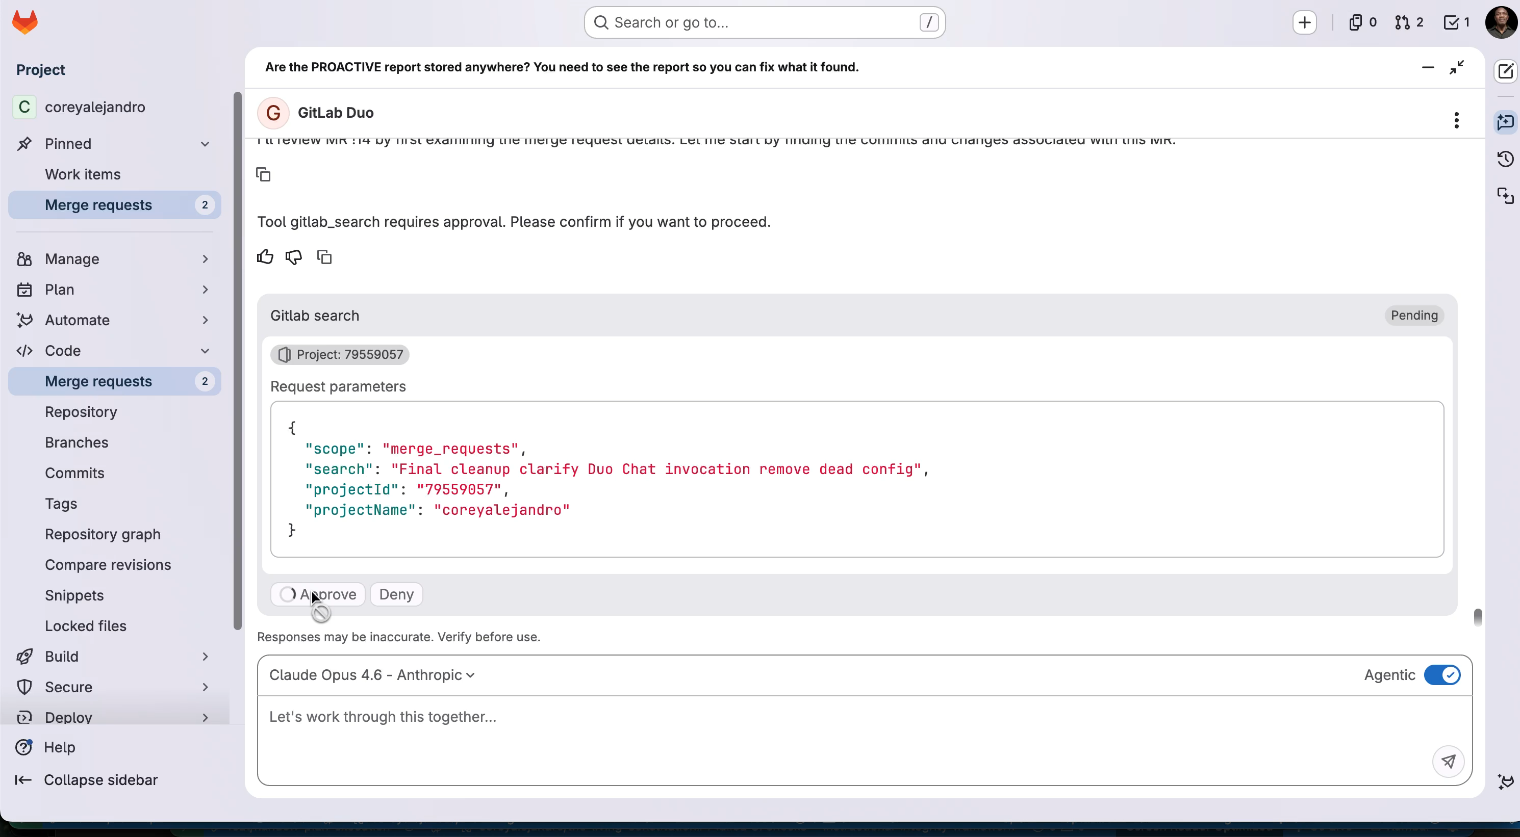
Task: Deny the Gitlab search tool request
Action: [396, 594]
